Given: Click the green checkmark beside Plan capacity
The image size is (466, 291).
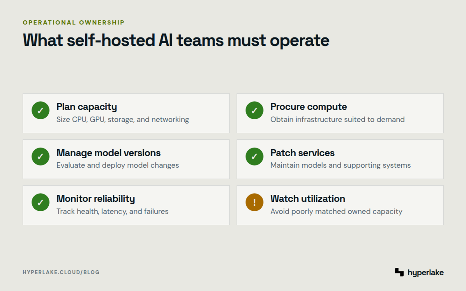Looking at the screenshot, I should (40, 110).
